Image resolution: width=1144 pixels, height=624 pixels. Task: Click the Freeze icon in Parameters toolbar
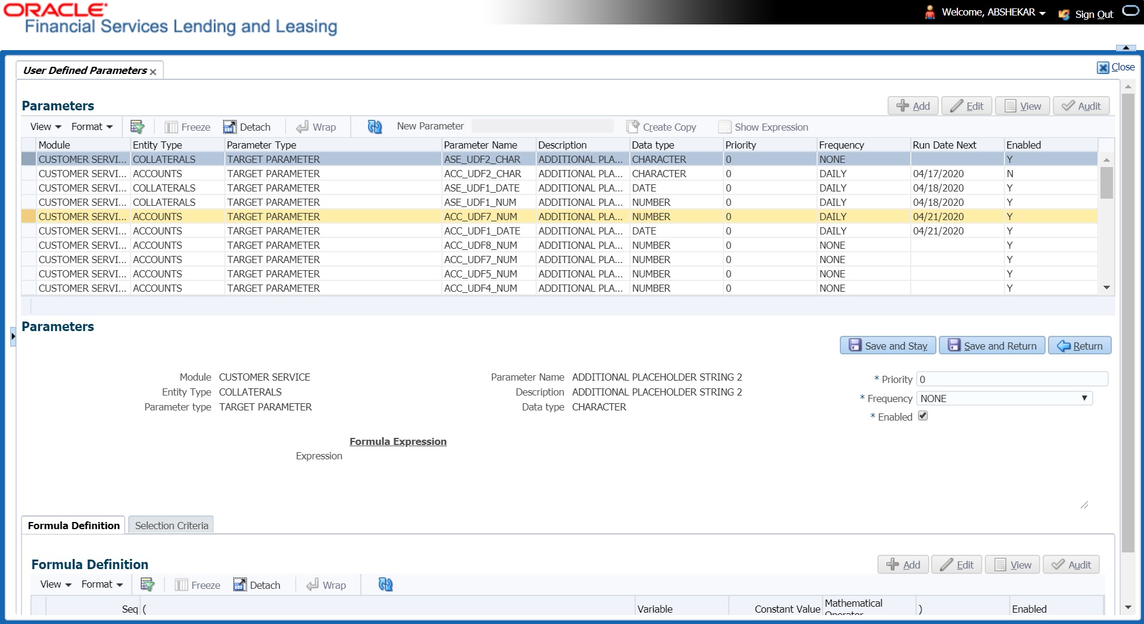coord(171,127)
